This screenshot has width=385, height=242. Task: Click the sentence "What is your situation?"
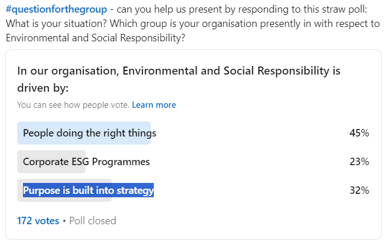click(x=56, y=24)
